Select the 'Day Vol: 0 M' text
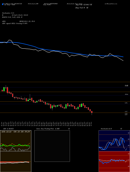Screen dimensions: 130x172 (82, 8)
